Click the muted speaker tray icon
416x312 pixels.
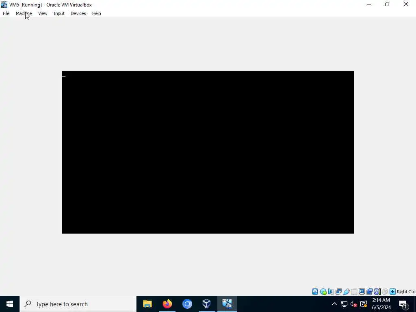pos(353,304)
